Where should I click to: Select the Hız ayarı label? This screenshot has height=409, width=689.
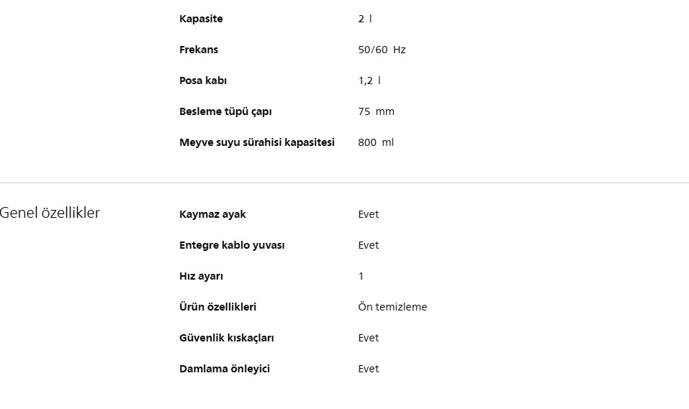point(201,276)
